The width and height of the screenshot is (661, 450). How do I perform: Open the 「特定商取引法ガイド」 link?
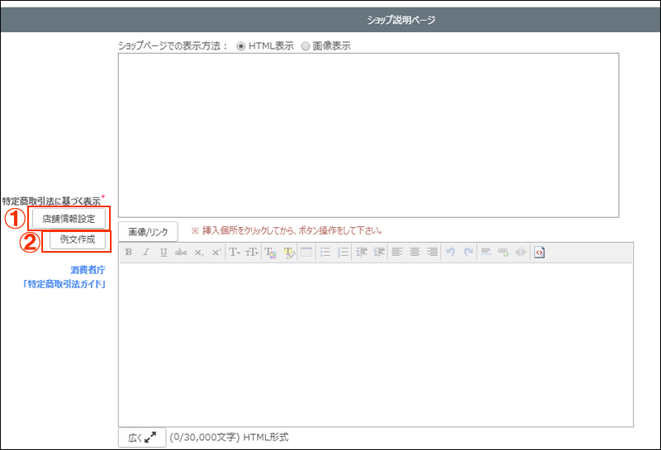click(x=64, y=284)
